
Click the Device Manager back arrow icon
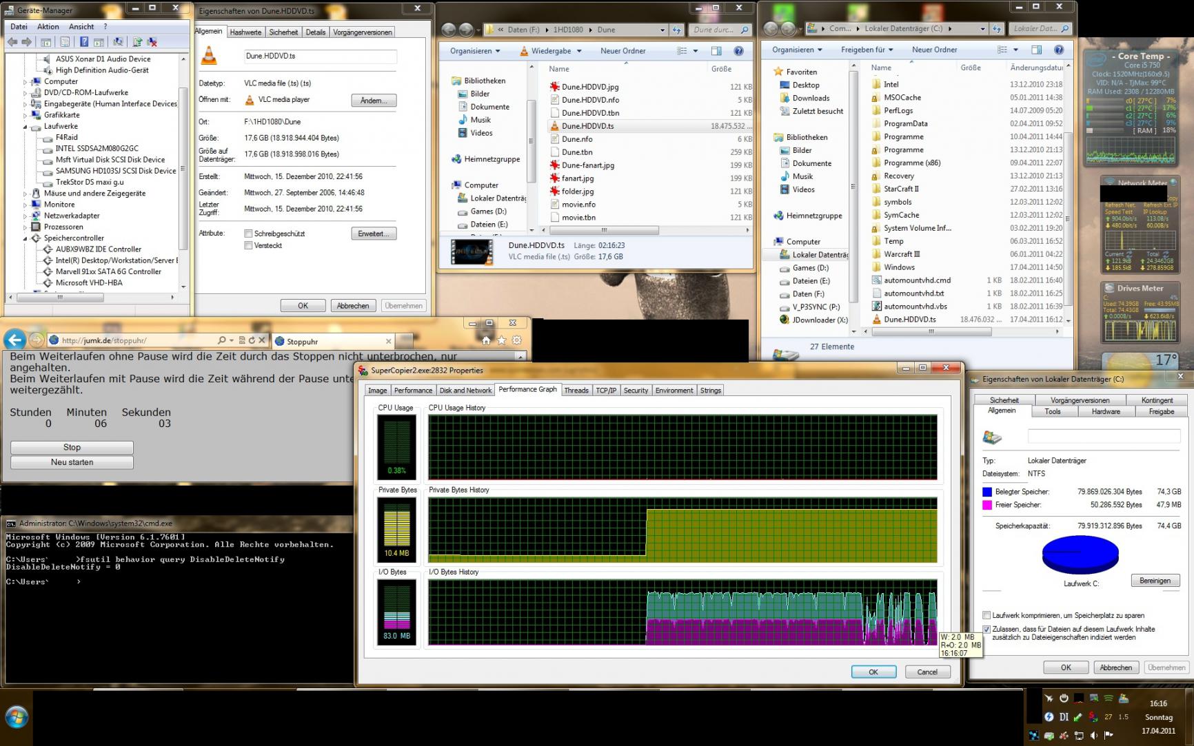(x=12, y=42)
